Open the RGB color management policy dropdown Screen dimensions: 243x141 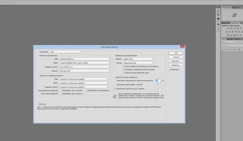click(84, 79)
